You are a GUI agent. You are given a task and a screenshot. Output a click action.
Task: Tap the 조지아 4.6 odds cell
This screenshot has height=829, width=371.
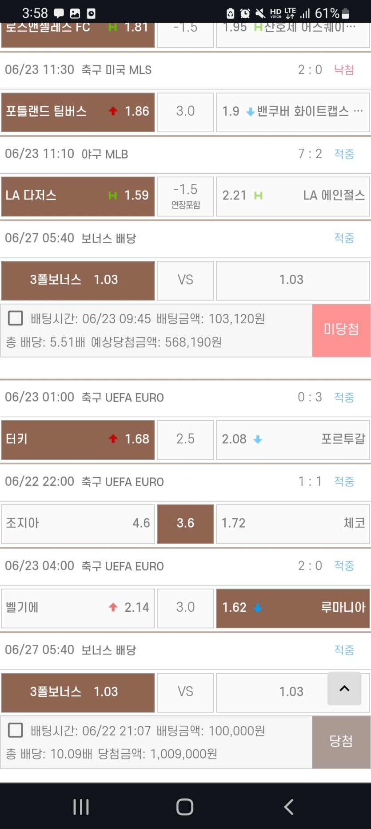click(x=78, y=523)
